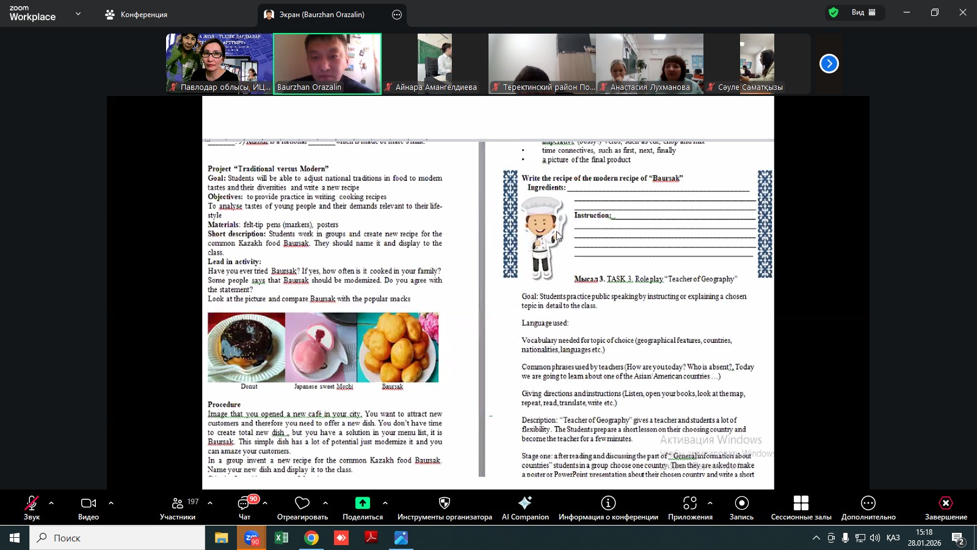Click the green Share screen icon
This screenshot has height=550, width=977.
[363, 503]
